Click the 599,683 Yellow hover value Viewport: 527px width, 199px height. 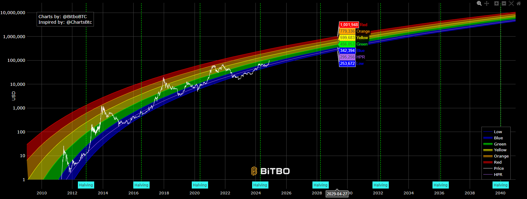pos(347,38)
